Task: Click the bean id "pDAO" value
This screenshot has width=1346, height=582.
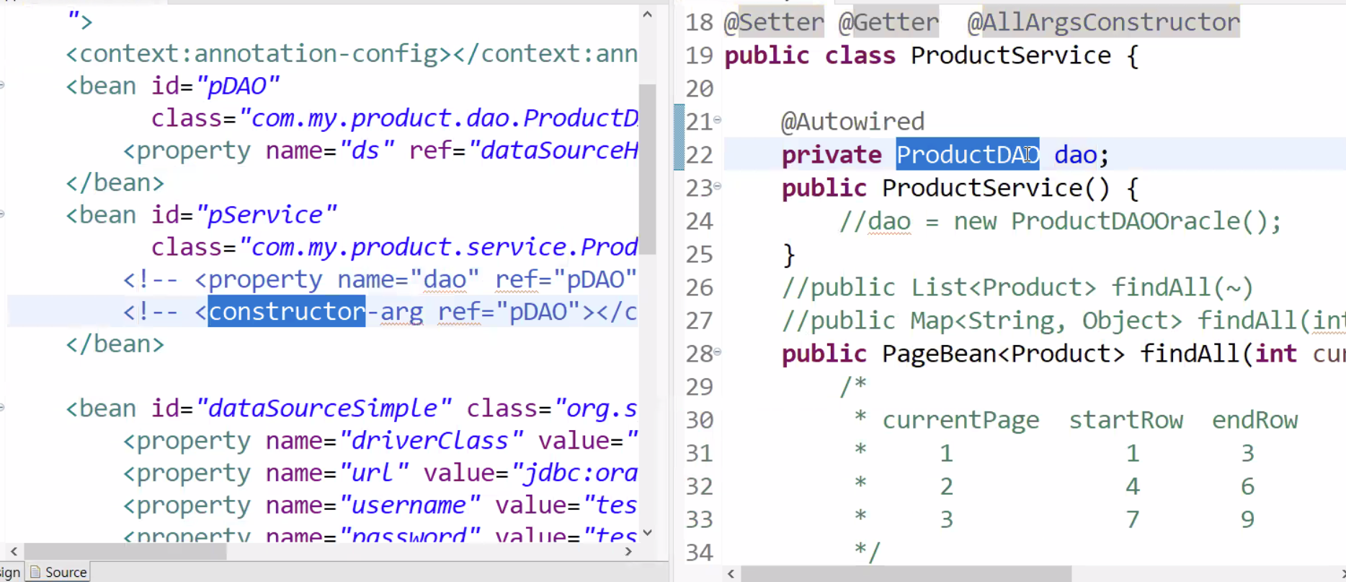Action: coord(237,86)
